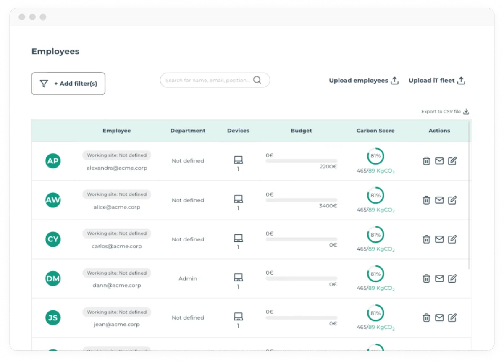Export to CSV file
The image size is (504, 362).
point(445,112)
